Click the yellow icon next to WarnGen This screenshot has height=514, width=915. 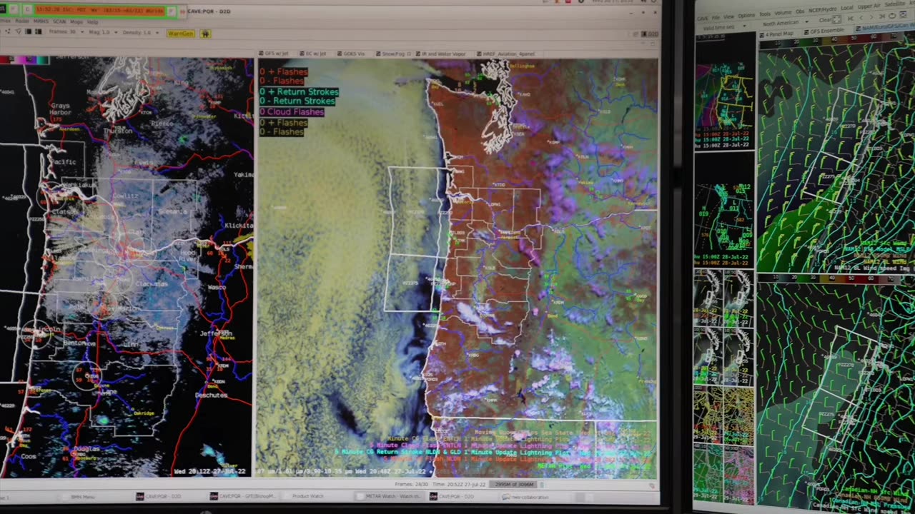pyautogui.click(x=205, y=34)
